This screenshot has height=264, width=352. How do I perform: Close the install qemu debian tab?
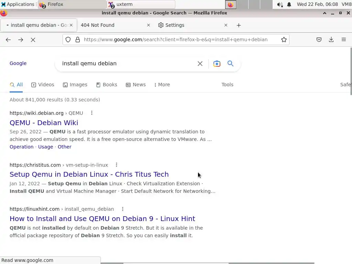pyautogui.click(x=71, y=25)
